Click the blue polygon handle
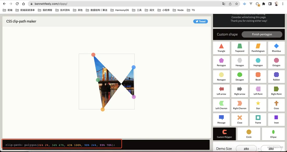This screenshot has width=287, height=152. pos(134,67)
